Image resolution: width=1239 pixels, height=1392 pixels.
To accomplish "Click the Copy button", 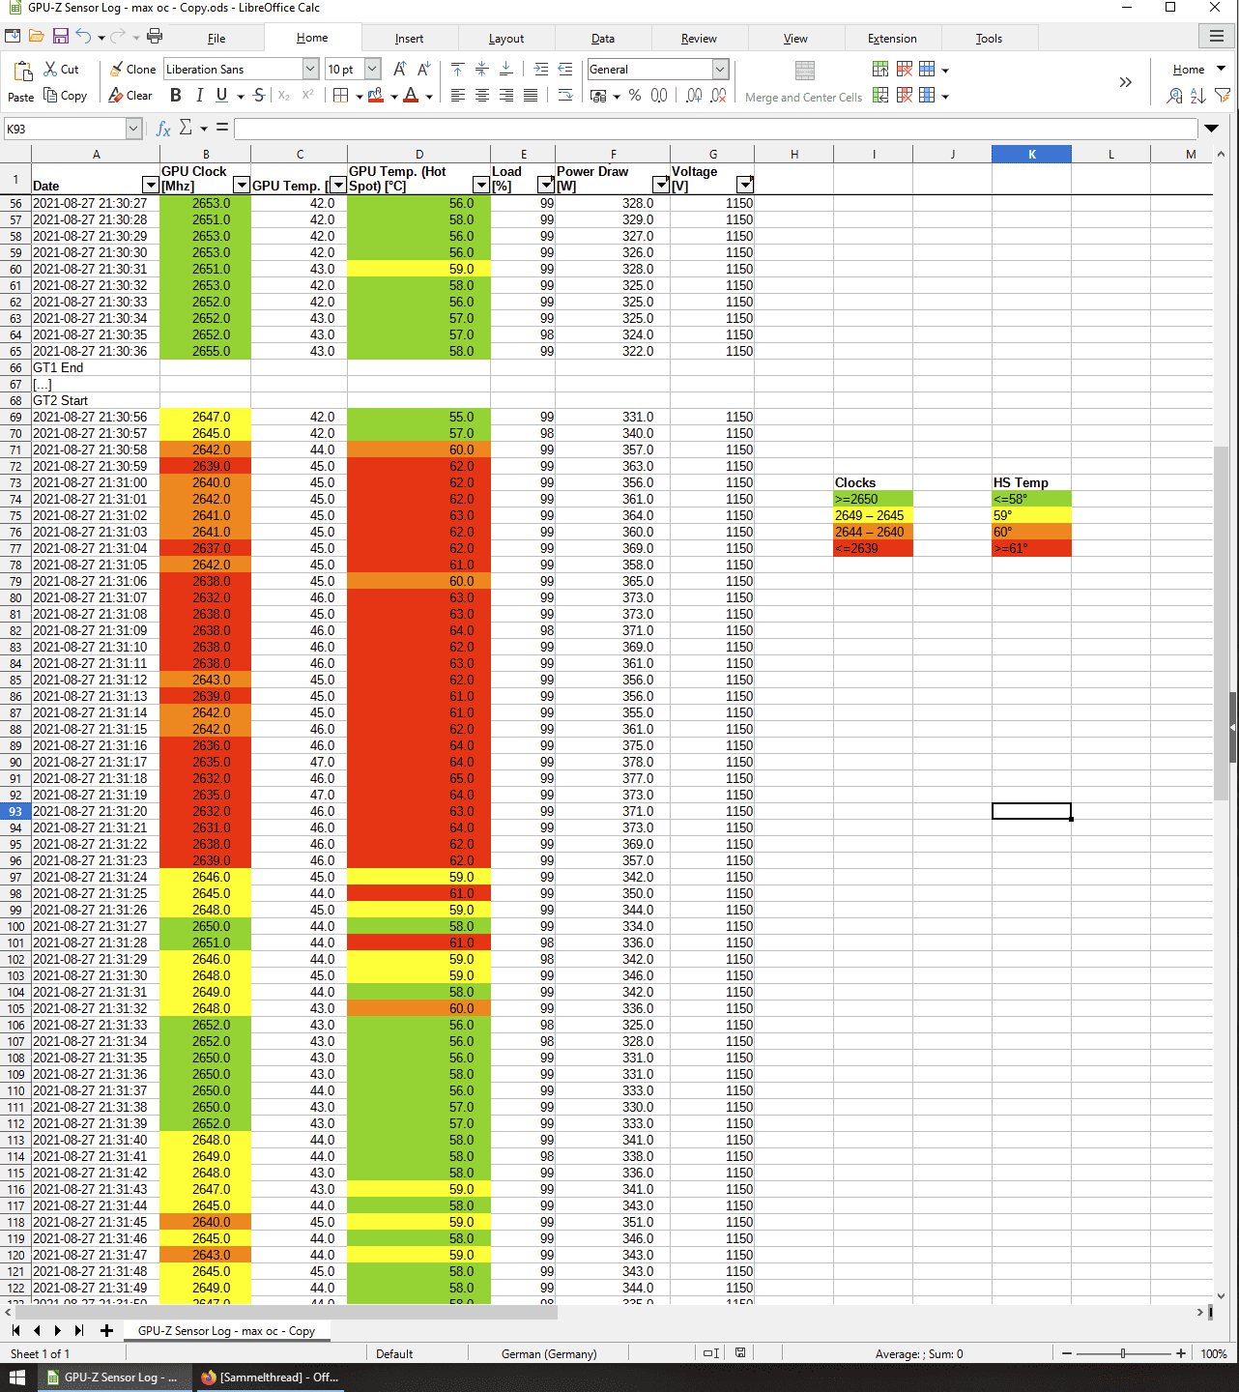I will (66, 96).
